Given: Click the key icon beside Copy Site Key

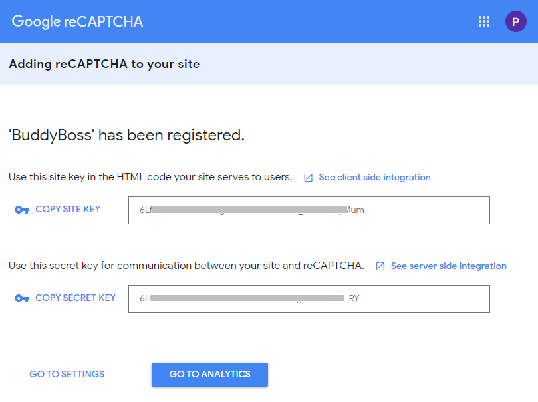Looking at the screenshot, I should pos(22,210).
